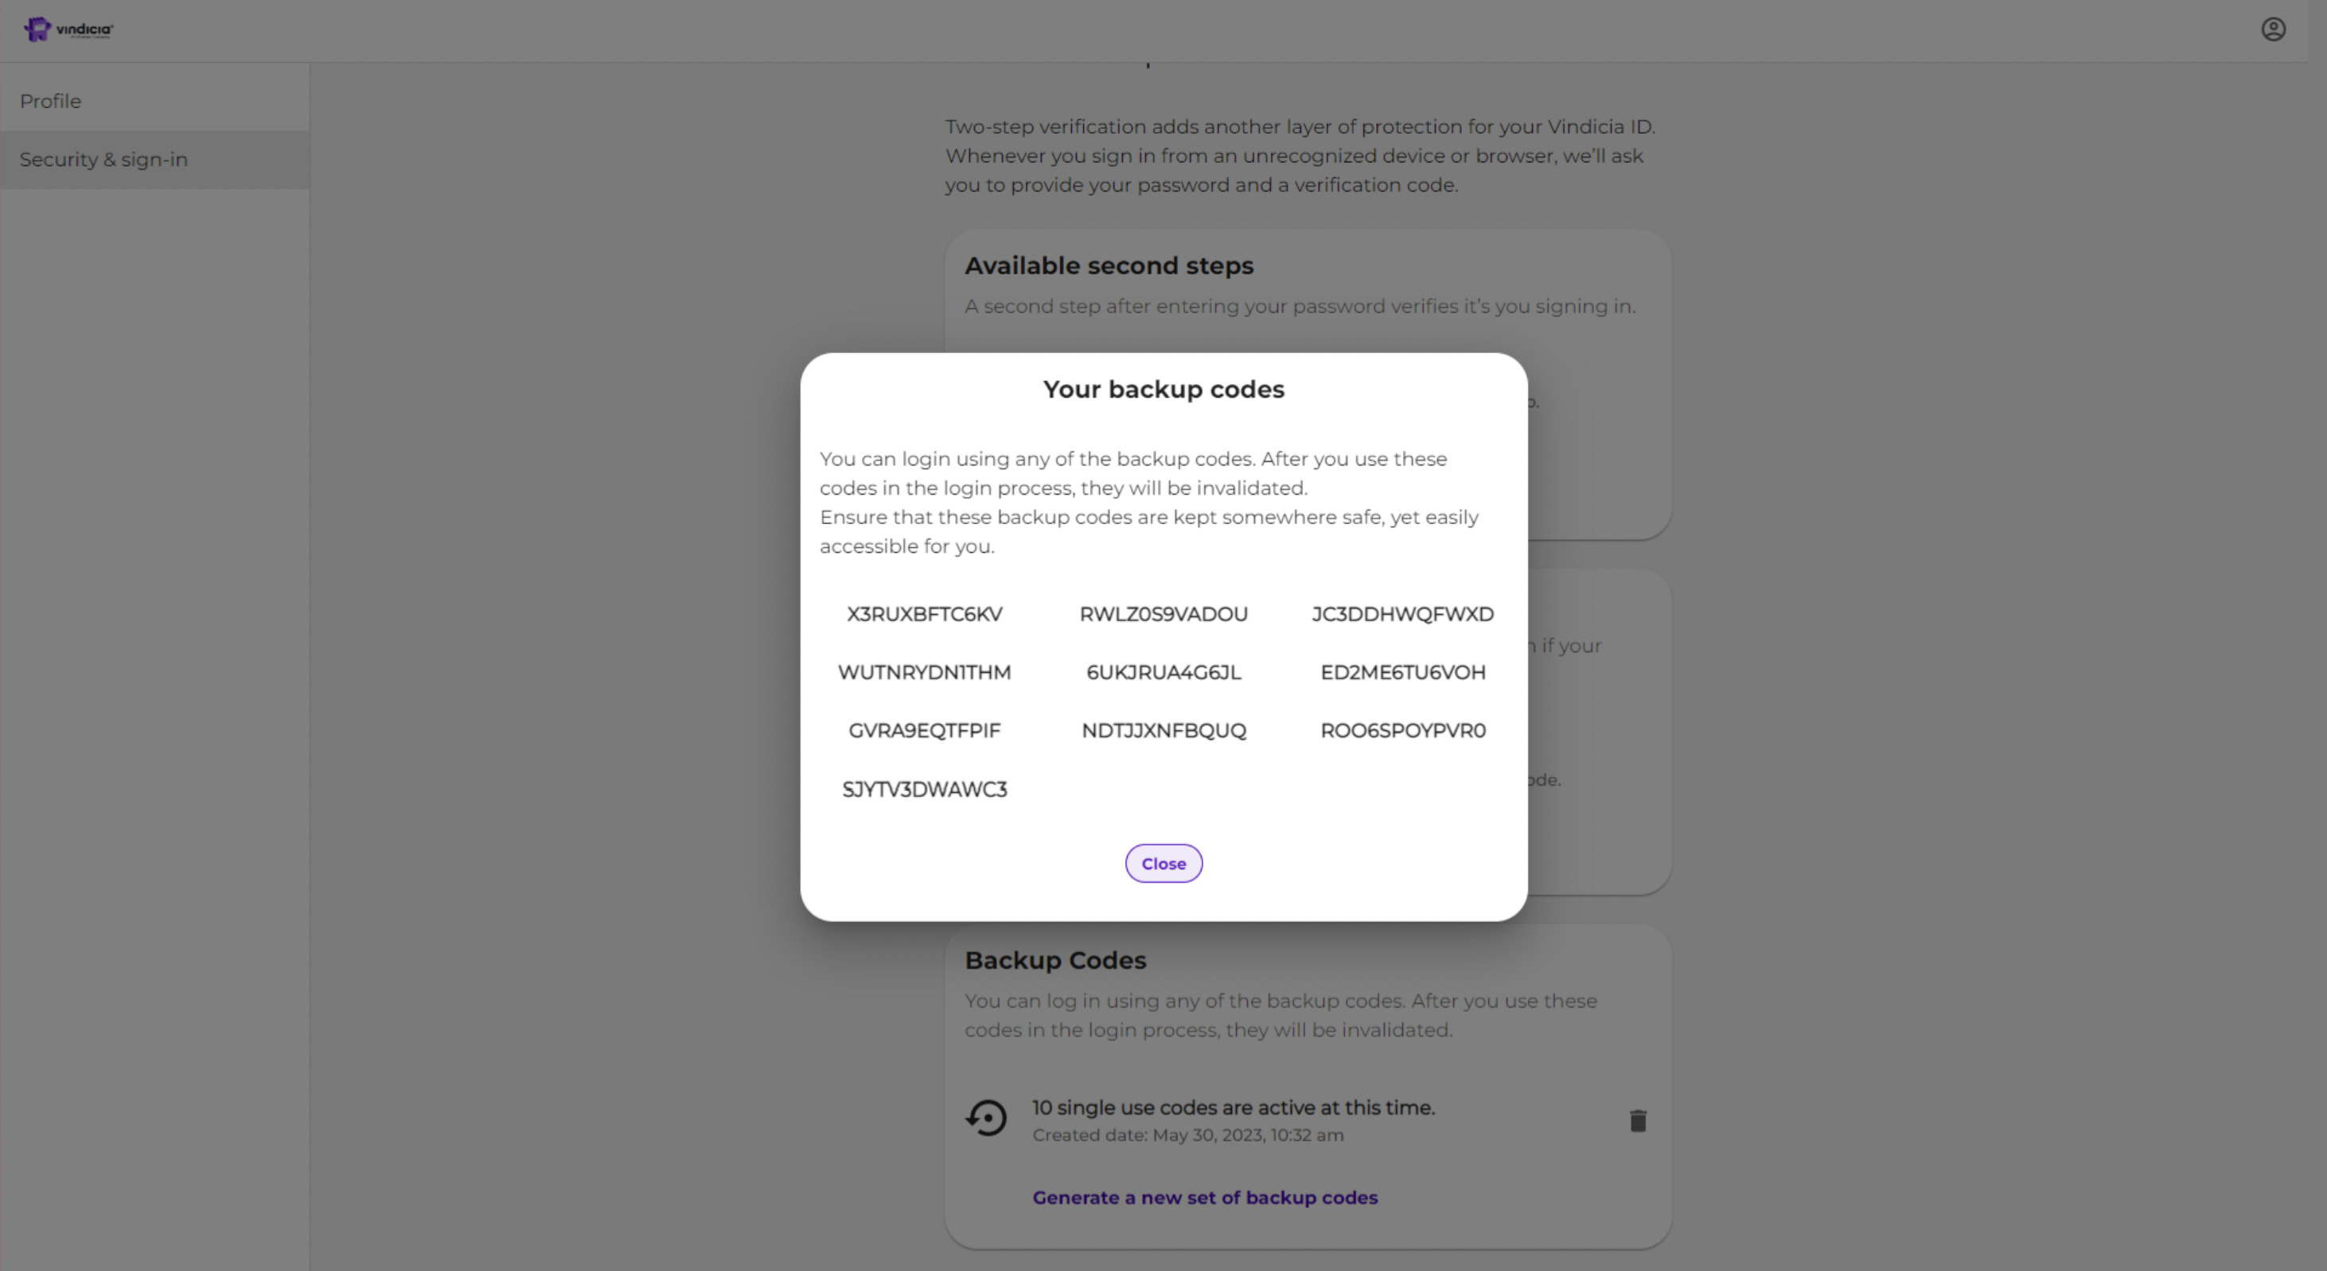
Task: Close the backup codes dialog
Action: (x=1163, y=863)
